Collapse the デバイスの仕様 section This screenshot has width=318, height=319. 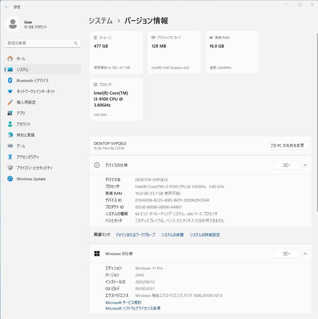[x=305, y=165]
